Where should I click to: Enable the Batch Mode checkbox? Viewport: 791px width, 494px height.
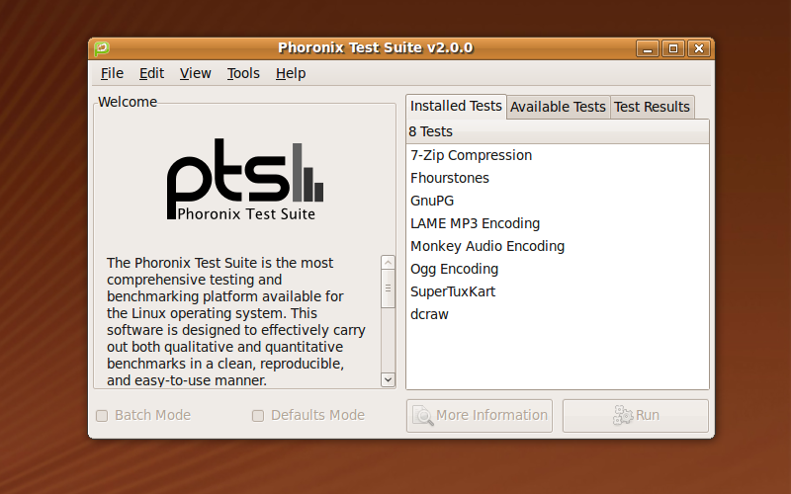[102, 416]
